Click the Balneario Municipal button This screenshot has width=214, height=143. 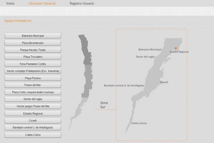coord(33,36)
